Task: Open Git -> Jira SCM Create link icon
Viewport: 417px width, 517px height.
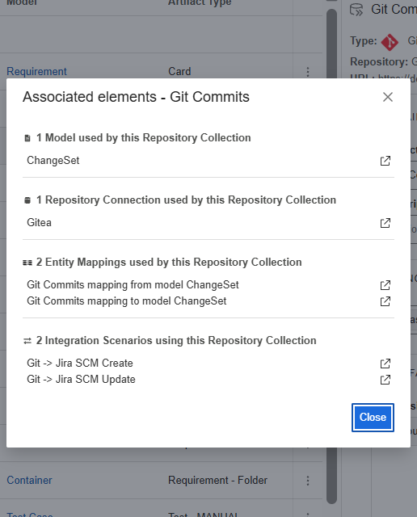Action: coord(385,364)
